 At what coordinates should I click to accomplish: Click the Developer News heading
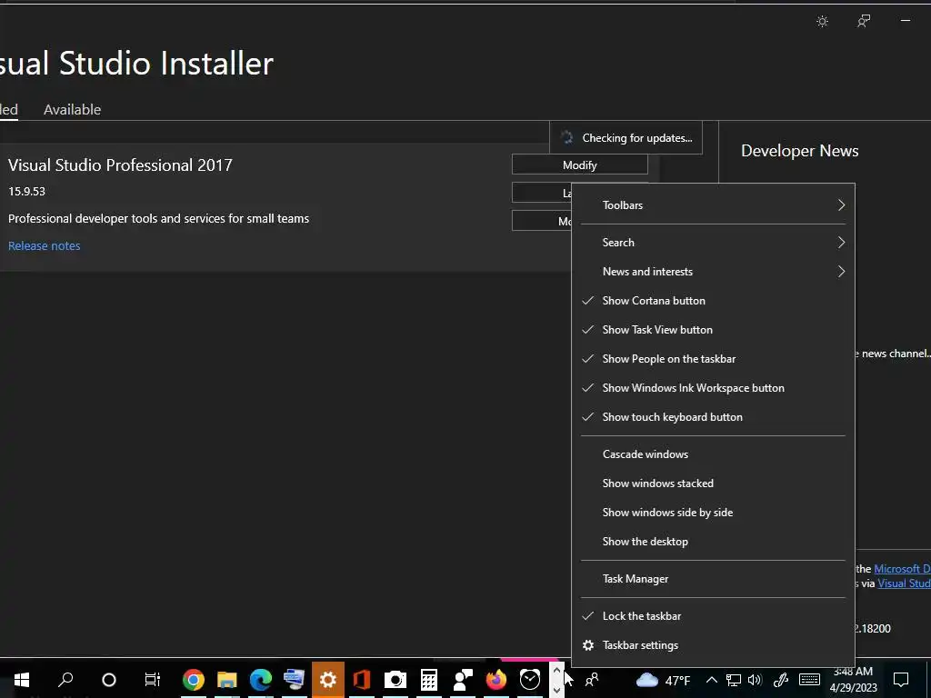(x=800, y=151)
